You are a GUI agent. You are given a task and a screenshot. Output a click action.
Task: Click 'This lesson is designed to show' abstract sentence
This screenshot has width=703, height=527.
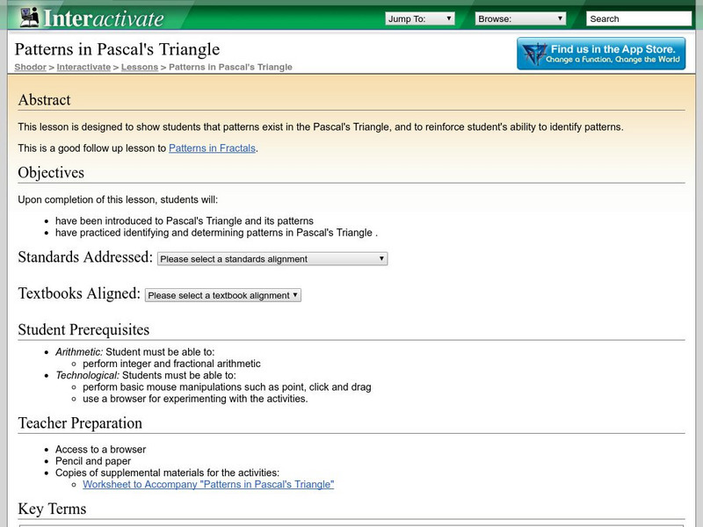pos(321,127)
